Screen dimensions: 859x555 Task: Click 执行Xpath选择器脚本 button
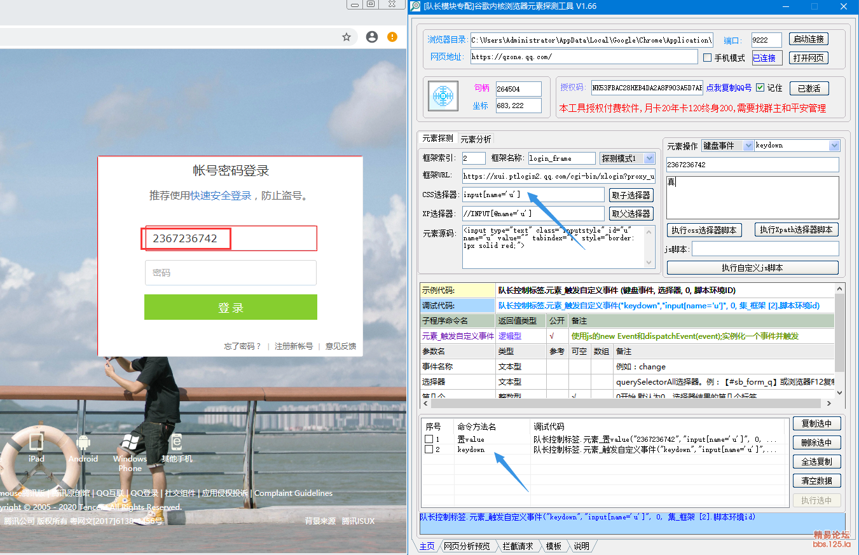[797, 230]
